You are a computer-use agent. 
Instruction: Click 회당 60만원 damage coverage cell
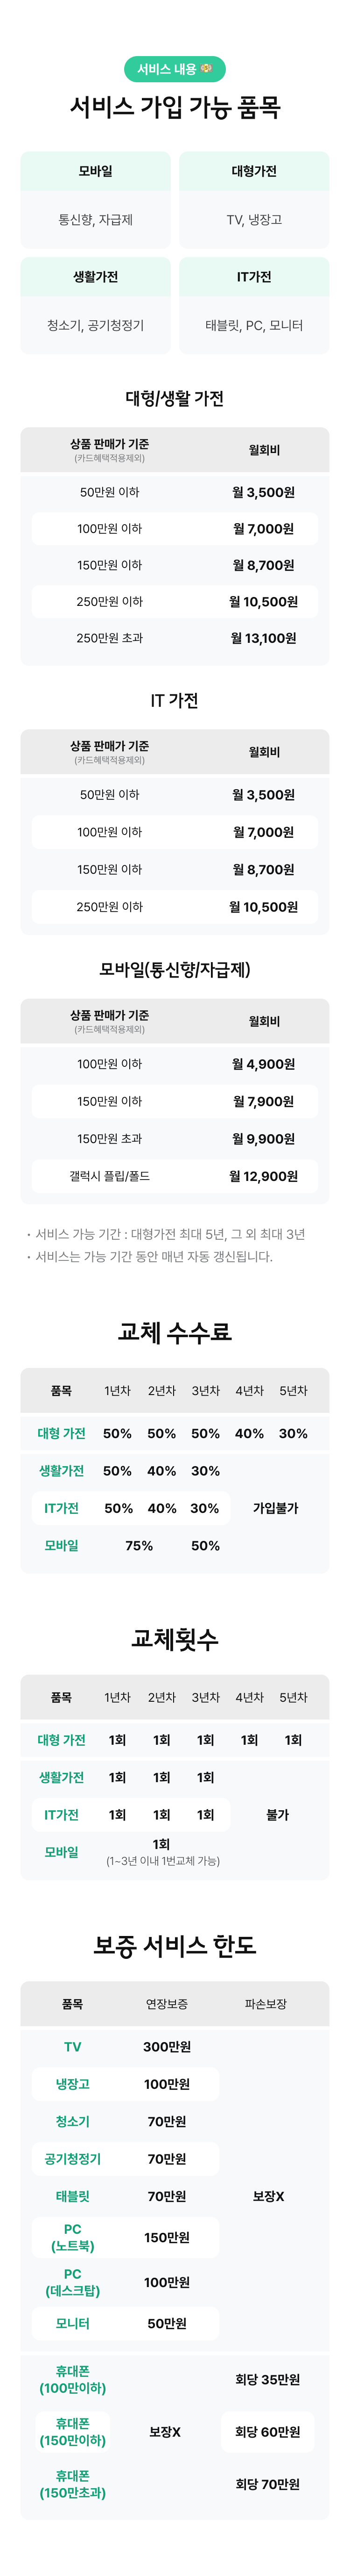[267, 2432]
